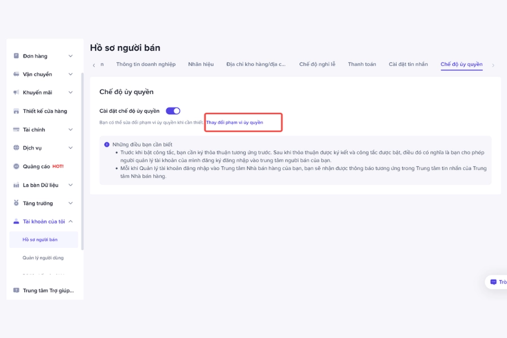
Task: Click the Trung tâm Trợ giúp icon
Action: [16, 290]
